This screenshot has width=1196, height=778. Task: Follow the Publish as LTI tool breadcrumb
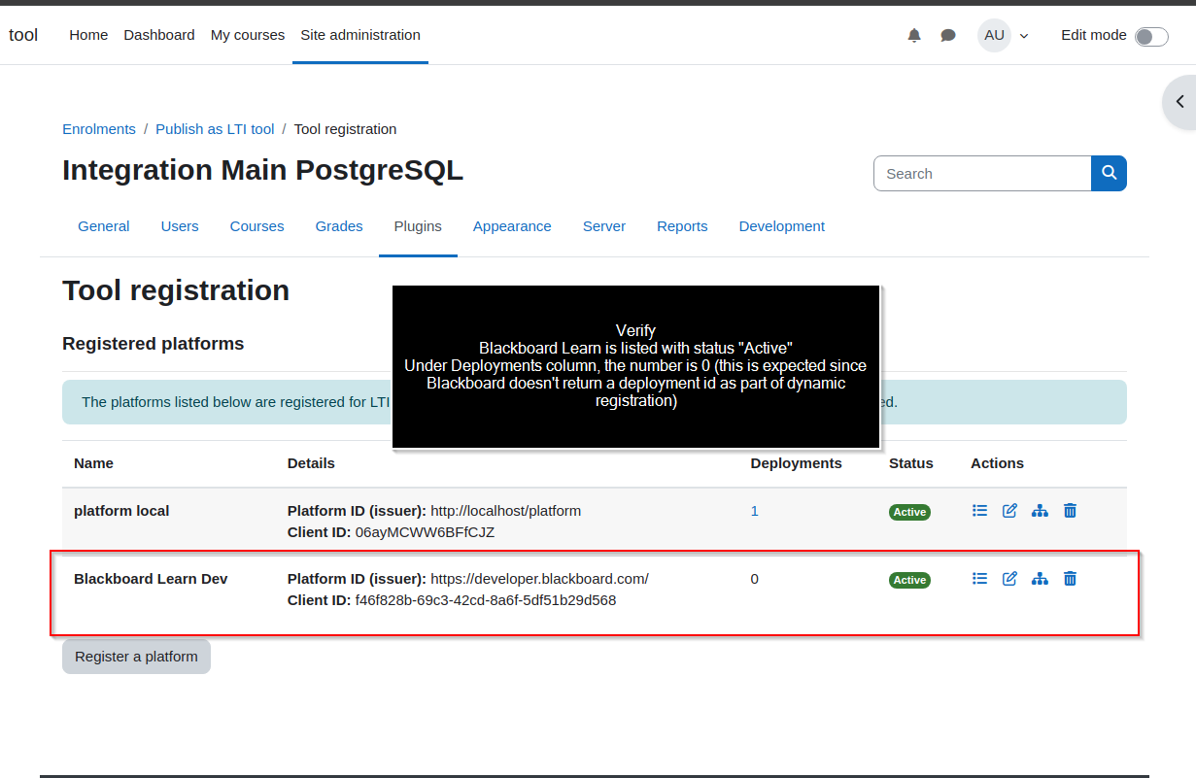point(215,129)
